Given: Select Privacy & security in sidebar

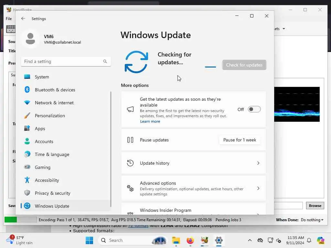Looking at the screenshot, I should tap(66, 193).
